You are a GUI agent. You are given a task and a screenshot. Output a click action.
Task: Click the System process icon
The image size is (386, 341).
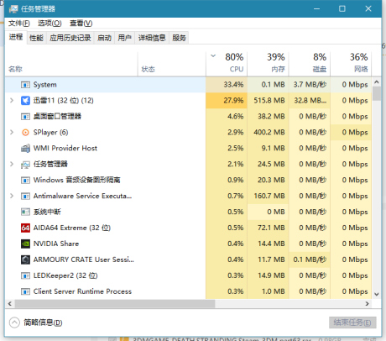point(25,85)
